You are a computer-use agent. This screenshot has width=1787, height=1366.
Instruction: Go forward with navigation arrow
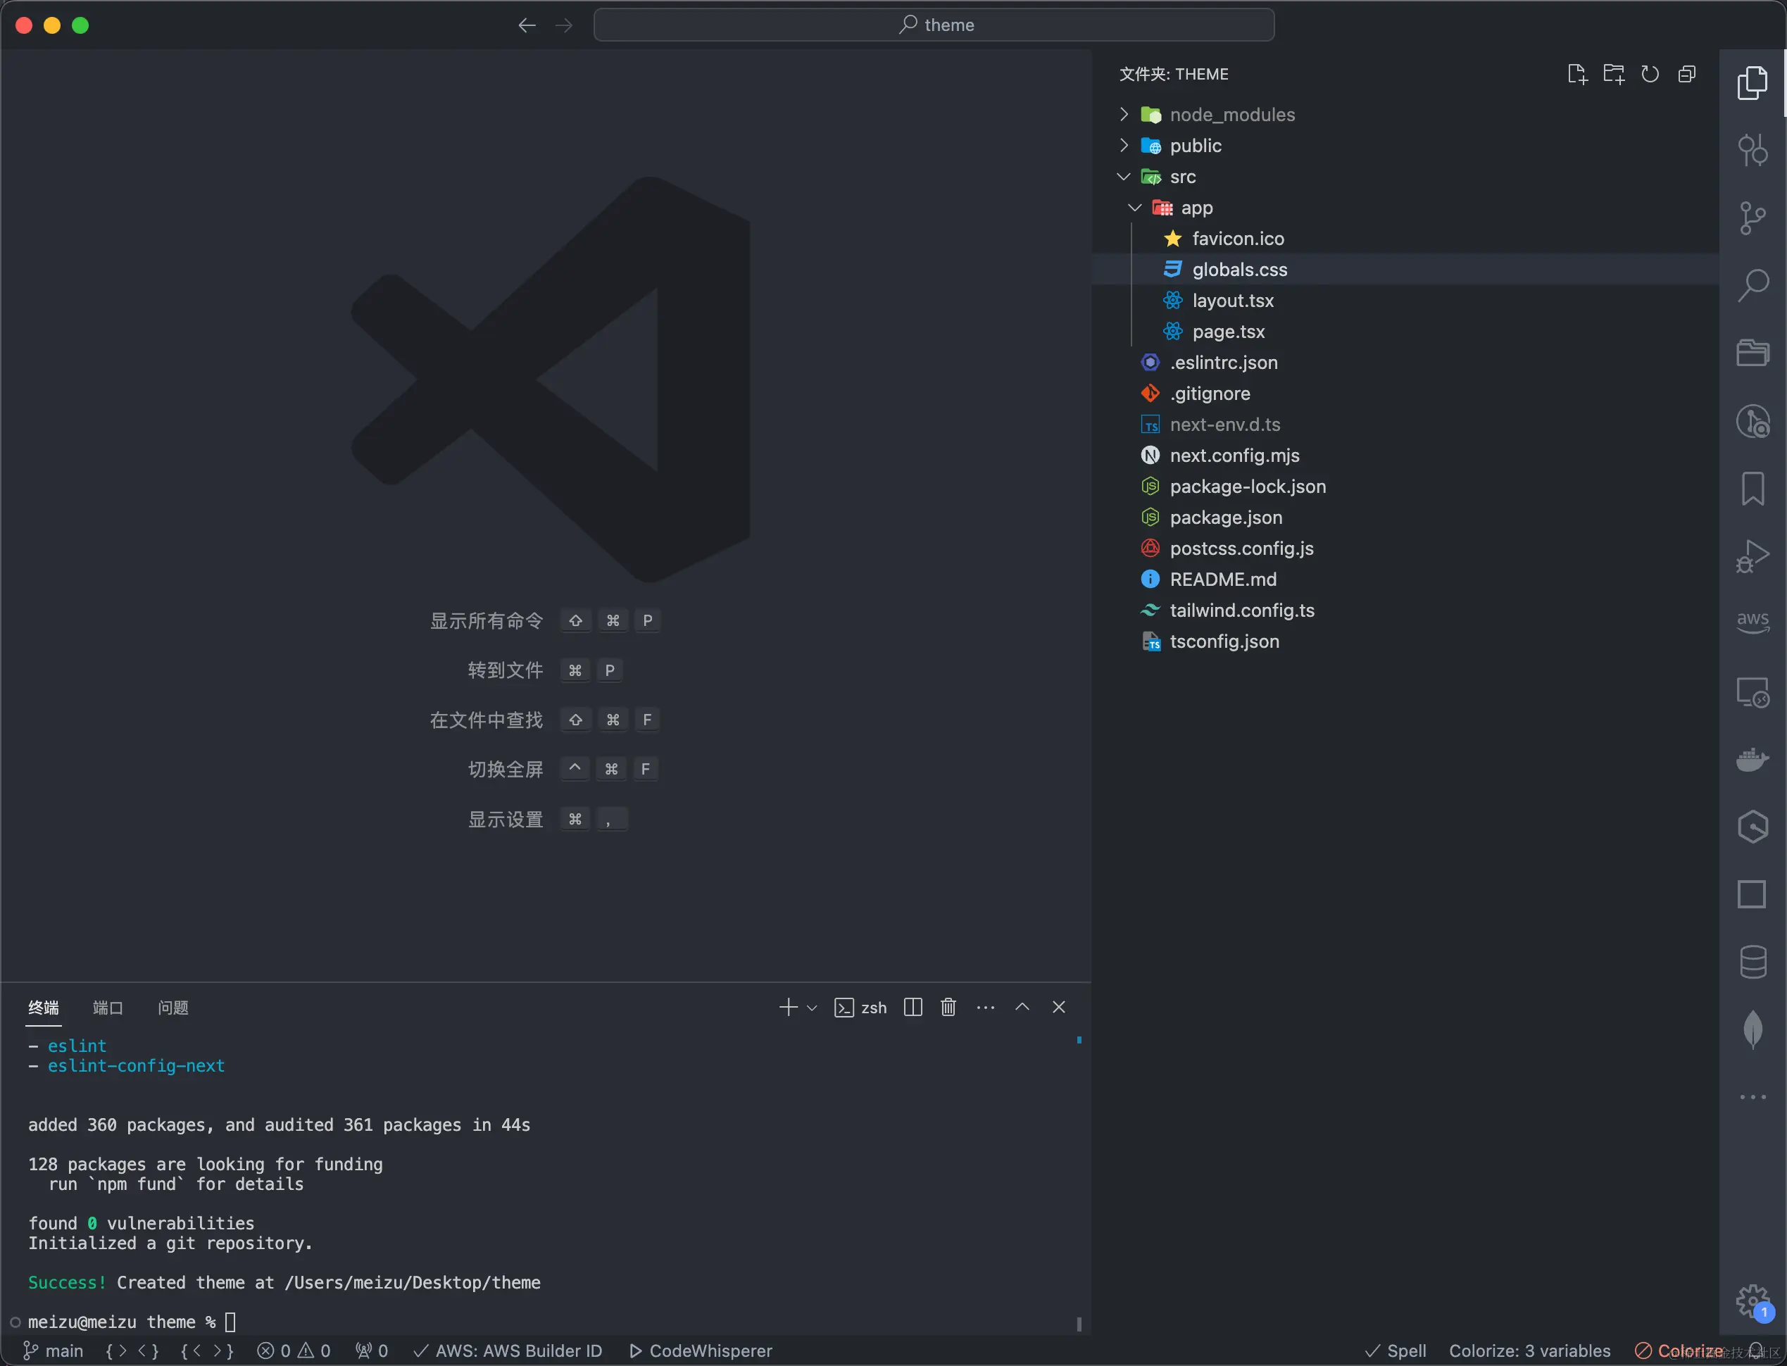pyautogui.click(x=563, y=25)
